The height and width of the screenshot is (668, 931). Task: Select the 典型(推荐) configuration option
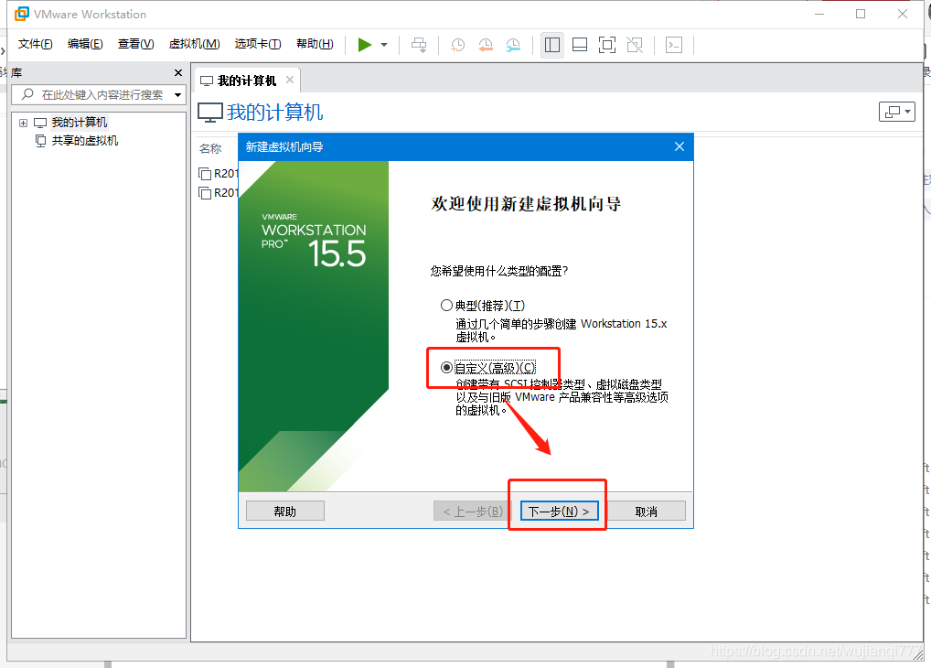(446, 305)
